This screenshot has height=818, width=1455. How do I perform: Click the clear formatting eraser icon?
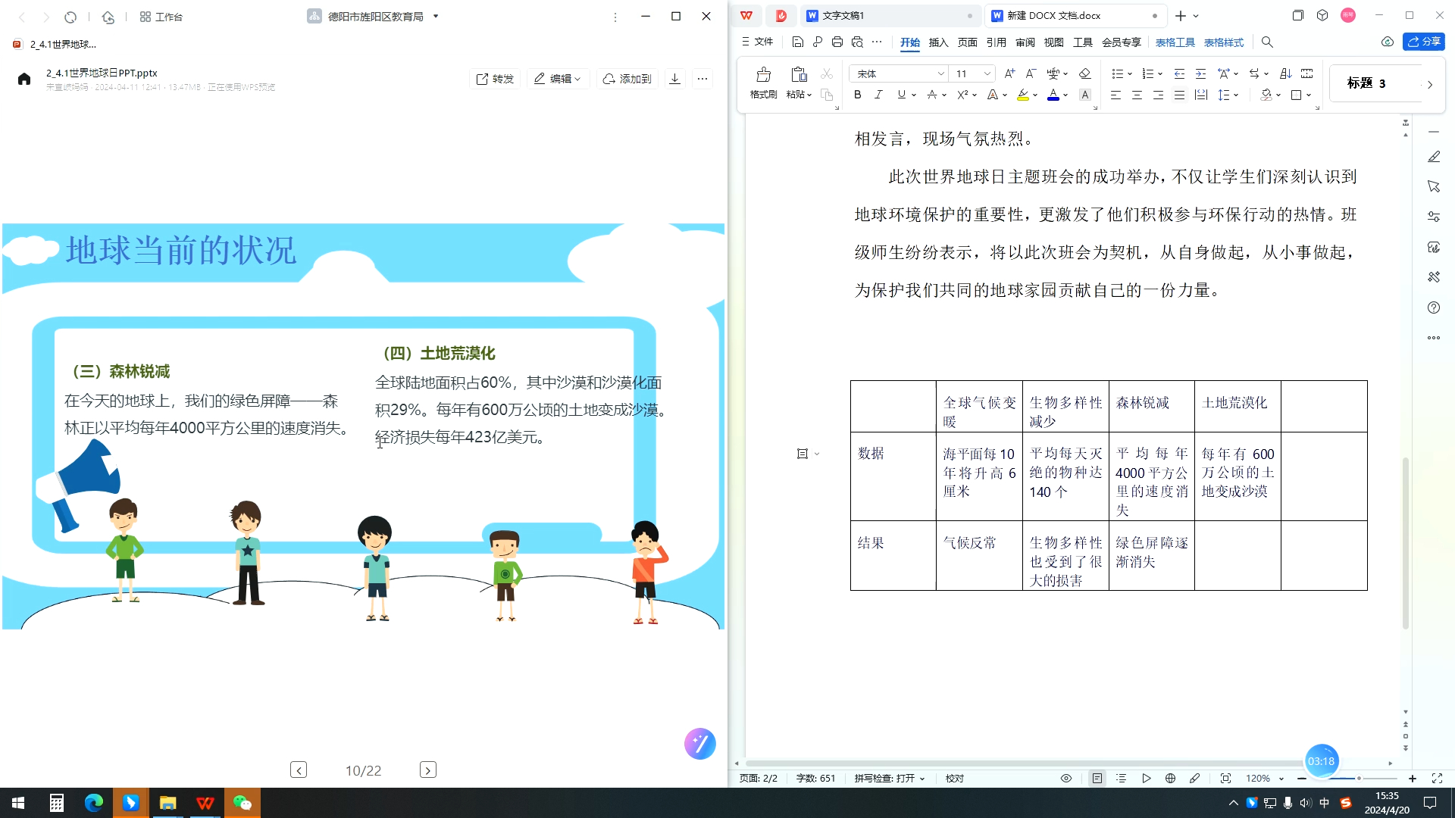click(x=1085, y=73)
